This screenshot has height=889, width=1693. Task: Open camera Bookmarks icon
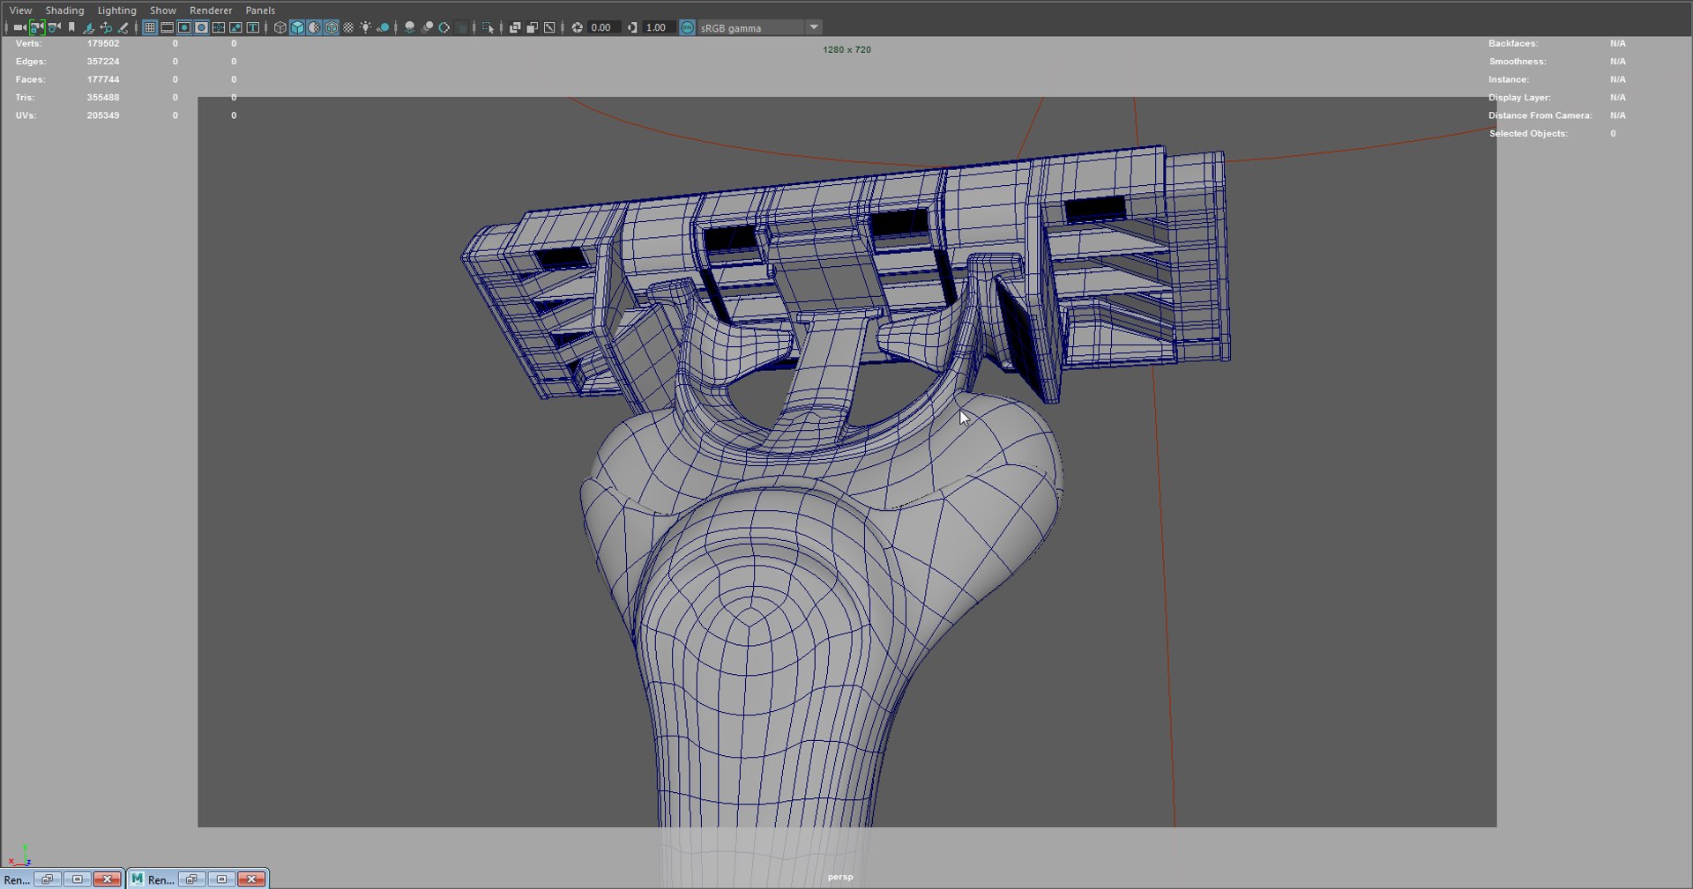click(x=71, y=27)
